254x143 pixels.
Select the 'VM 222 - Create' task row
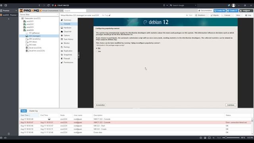(x=135, y=129)
